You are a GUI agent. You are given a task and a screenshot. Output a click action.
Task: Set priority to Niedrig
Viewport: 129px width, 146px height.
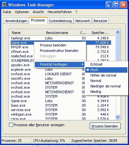(x=106, y=92)
